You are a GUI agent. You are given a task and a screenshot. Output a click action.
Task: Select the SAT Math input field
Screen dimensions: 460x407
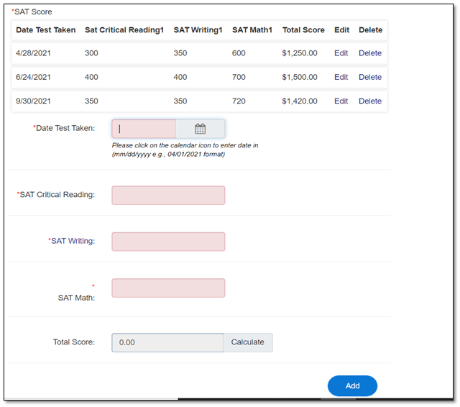168,288
